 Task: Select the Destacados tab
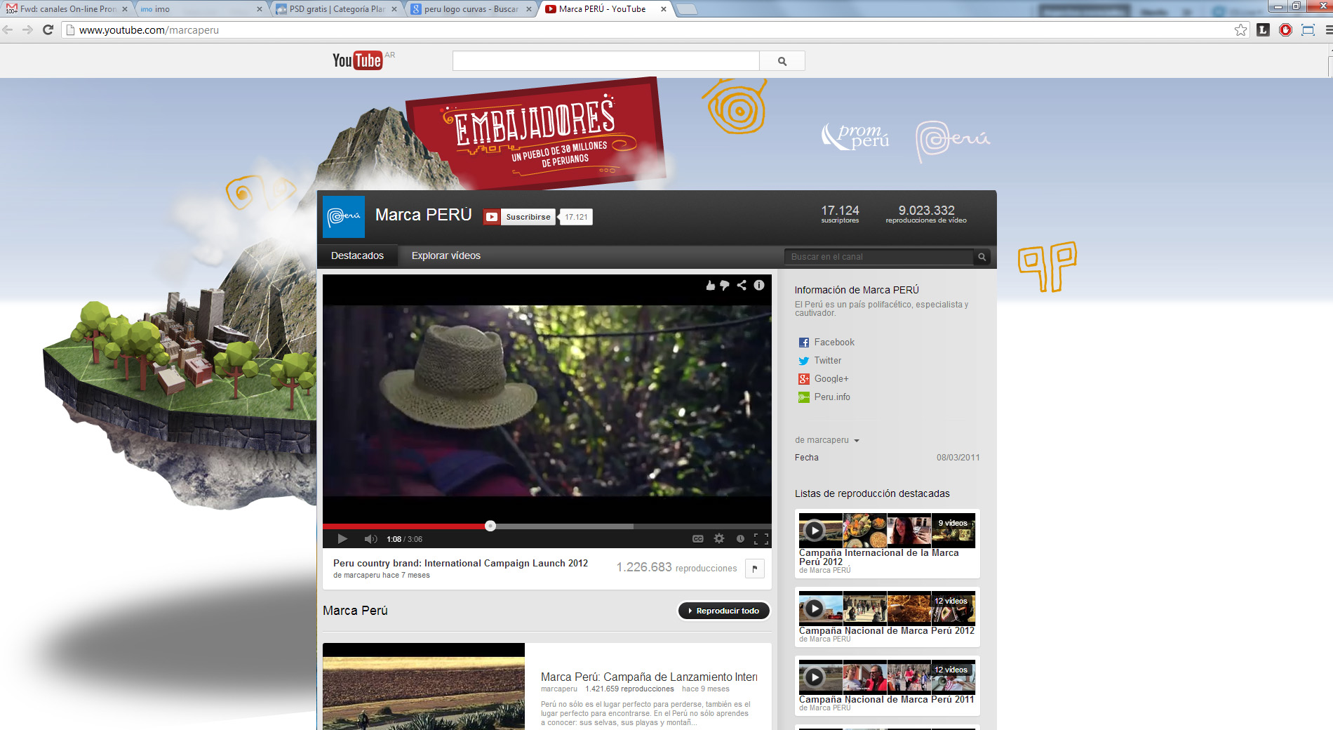pos(357,255)
